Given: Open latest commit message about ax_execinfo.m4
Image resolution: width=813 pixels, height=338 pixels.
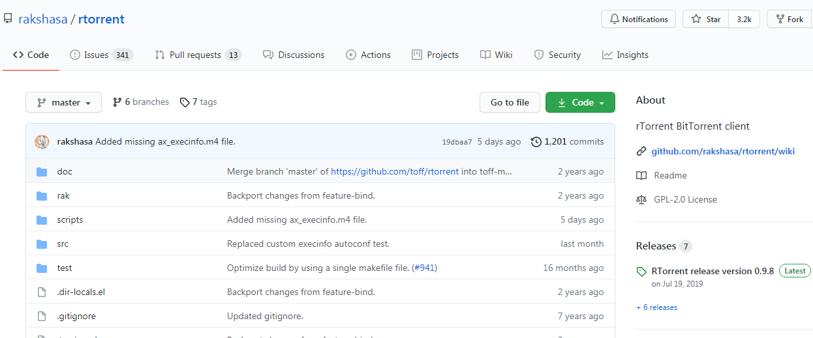Looking at the screenshot, I should pyautogui.click(x=165, y=141).
